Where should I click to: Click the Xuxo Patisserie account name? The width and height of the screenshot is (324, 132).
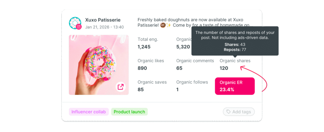(x=103, y=20)
